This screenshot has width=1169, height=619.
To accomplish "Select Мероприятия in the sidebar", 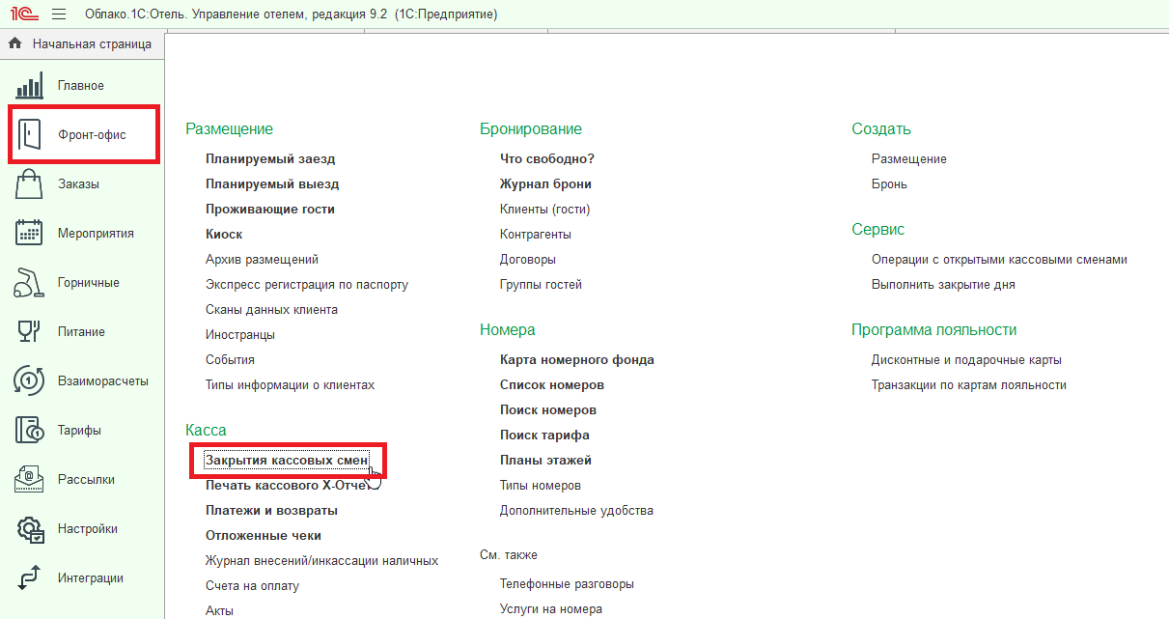I will [96, 234].
